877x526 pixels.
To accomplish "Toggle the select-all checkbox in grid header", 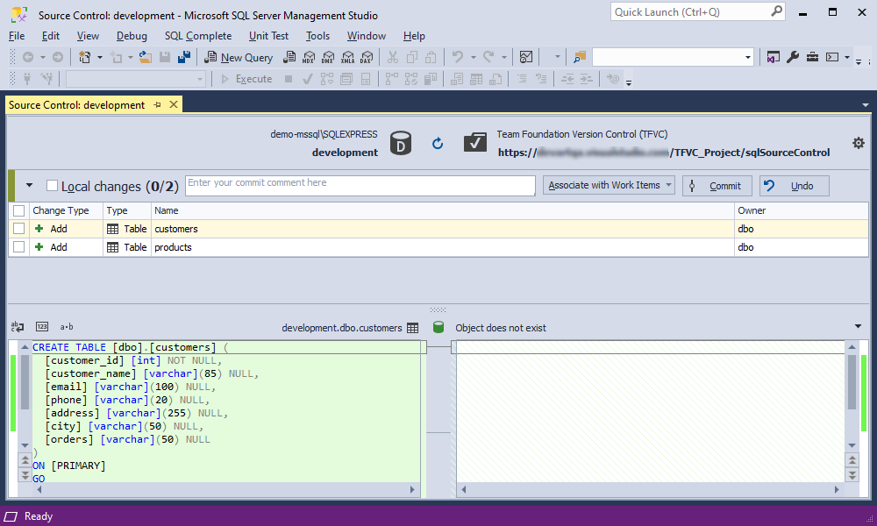I will (19, 210).
